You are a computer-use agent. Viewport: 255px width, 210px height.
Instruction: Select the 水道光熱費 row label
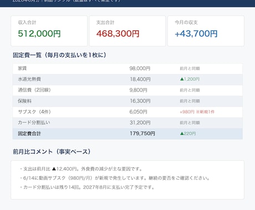click(29, 79)
